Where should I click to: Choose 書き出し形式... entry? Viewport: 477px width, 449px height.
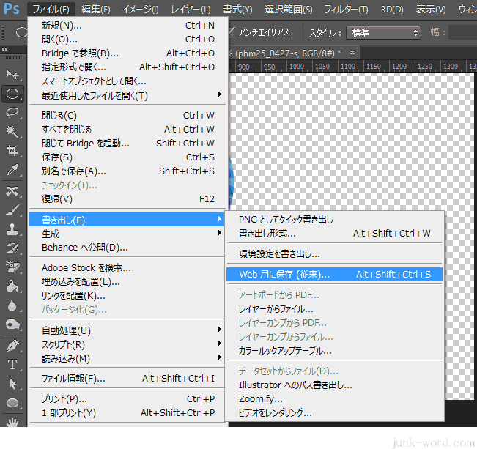tap(334, 234)
